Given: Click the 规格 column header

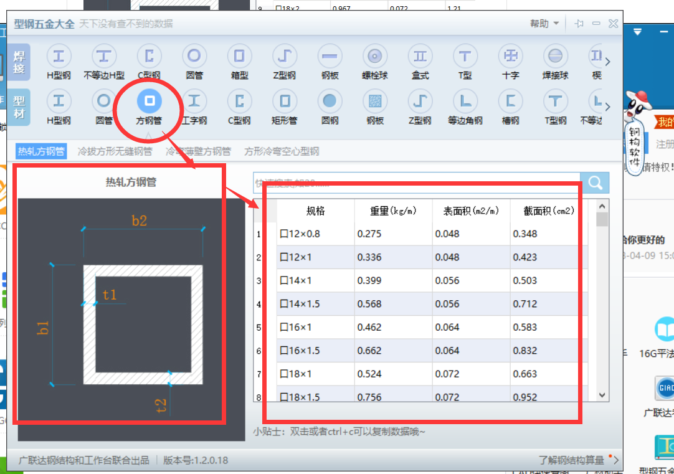Looking at the screenshot, I should 315,211.
